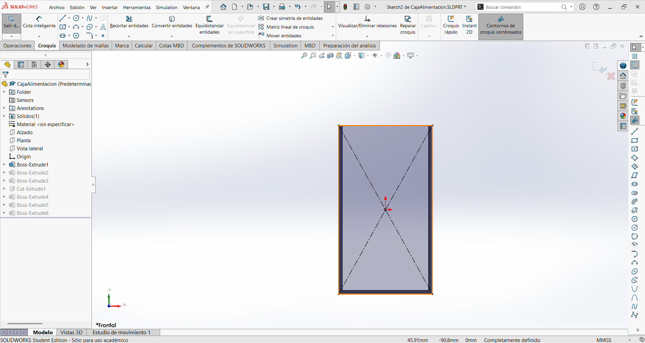645x343 pixels.
Task: Open dropdown arrow below Convertir entidades
Action: tap(172, 36)
